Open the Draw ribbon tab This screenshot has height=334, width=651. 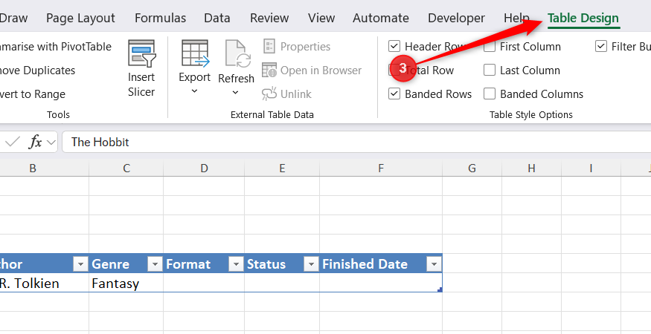(x=13, y=18)
